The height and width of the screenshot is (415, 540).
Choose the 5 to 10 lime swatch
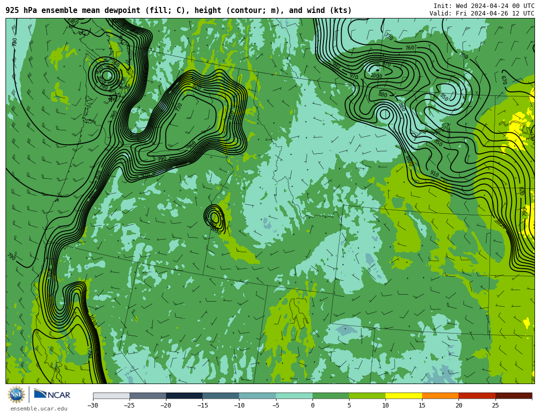click(367, 396)
